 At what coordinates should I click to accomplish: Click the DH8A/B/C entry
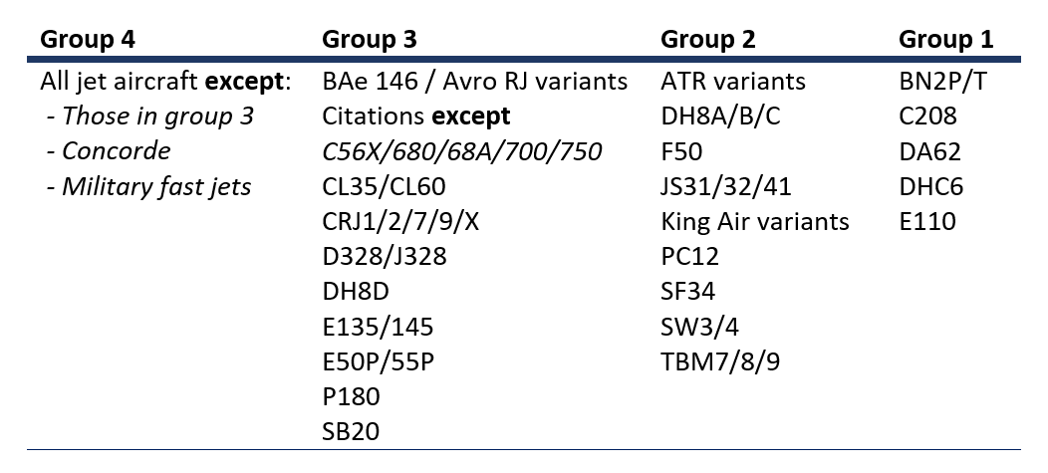click(x=721, y=117)
